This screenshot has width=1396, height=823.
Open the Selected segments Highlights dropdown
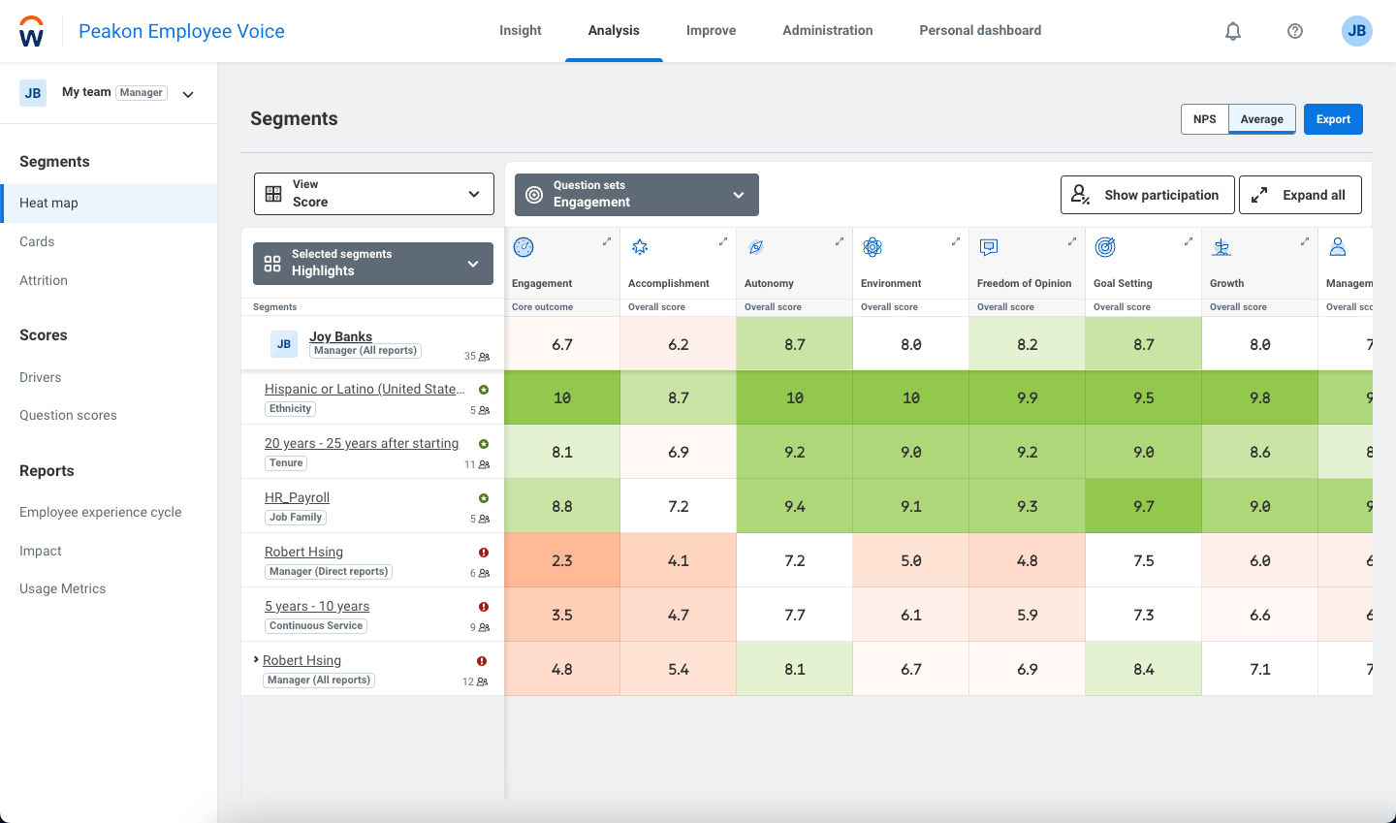click(372, 263)
